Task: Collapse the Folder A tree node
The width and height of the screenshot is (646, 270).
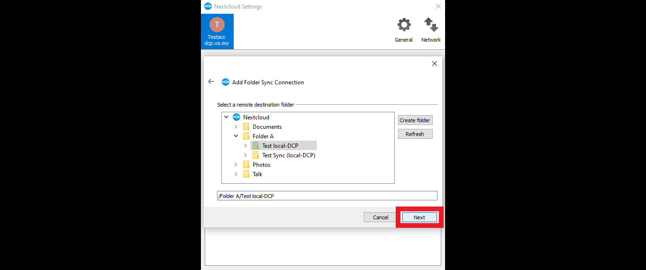Action: (x=236, y=136)
